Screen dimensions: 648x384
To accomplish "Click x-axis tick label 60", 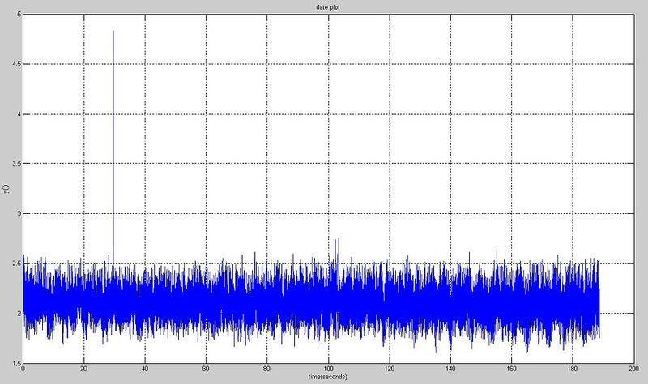I will click(206, 369).
